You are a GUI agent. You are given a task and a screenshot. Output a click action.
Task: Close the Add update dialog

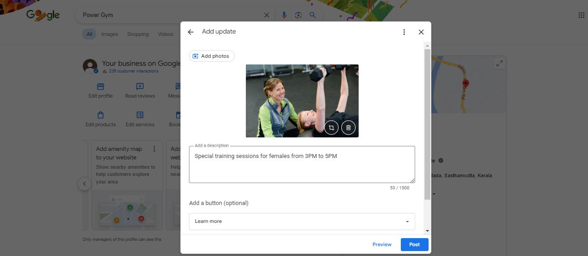coord(421,32)
